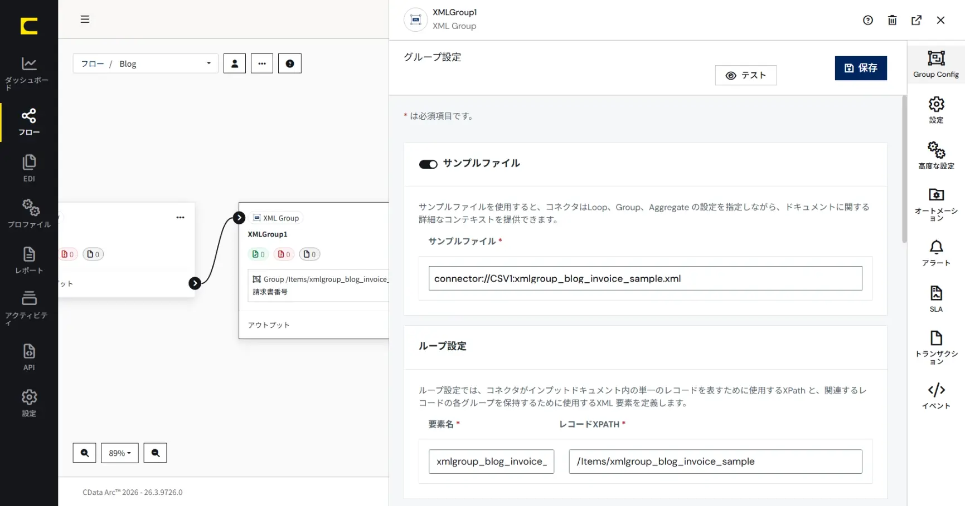Click the CData Arc version footer text

tap(133, 492)
